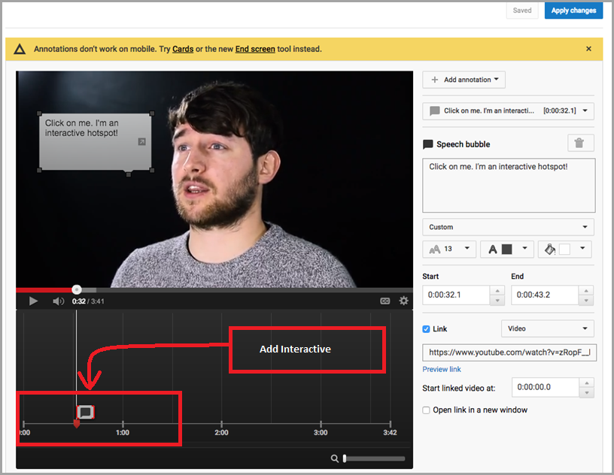
Task: Click the annotation text box in editor panel
Action: pos(508,185)
